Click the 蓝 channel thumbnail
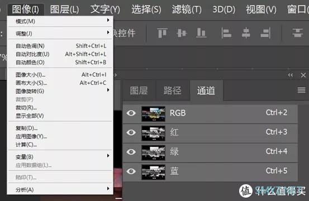Image resolution: width=309 pixels, height=201 pixels. coord(153,172)
